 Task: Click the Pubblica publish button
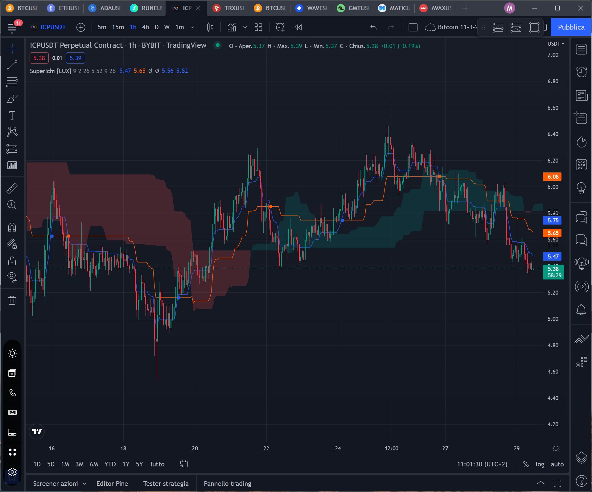point(571,27)
